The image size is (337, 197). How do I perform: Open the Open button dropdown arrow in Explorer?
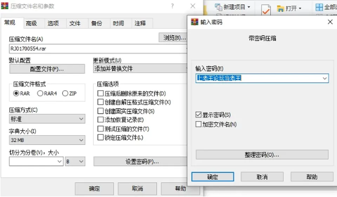(x=300, y=8)
